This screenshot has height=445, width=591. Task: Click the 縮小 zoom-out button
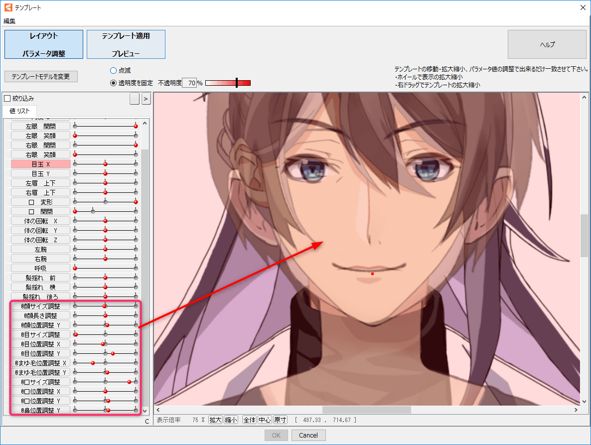click(231, 420)
